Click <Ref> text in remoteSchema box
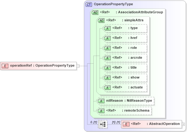This screenshot has height=132, width=187. [111, 111]
